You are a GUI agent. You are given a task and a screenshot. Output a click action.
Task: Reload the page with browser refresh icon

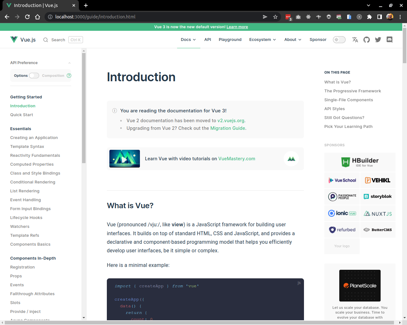click(27, 17)
